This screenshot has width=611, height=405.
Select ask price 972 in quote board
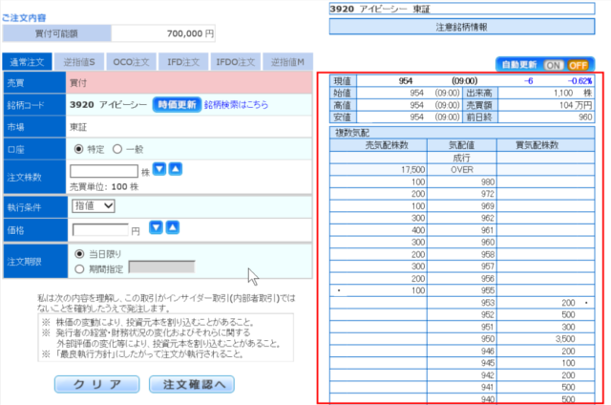pyautogui.click(x=487, y=194)
